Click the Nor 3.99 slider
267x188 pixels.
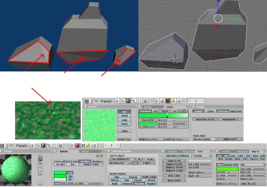click(x=253, y=172)
